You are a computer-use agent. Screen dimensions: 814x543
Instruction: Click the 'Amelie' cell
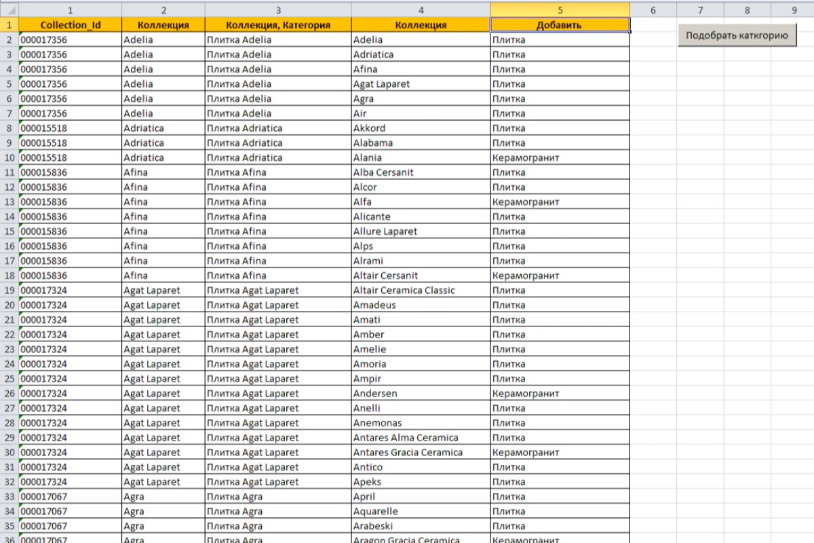(421, 350)
